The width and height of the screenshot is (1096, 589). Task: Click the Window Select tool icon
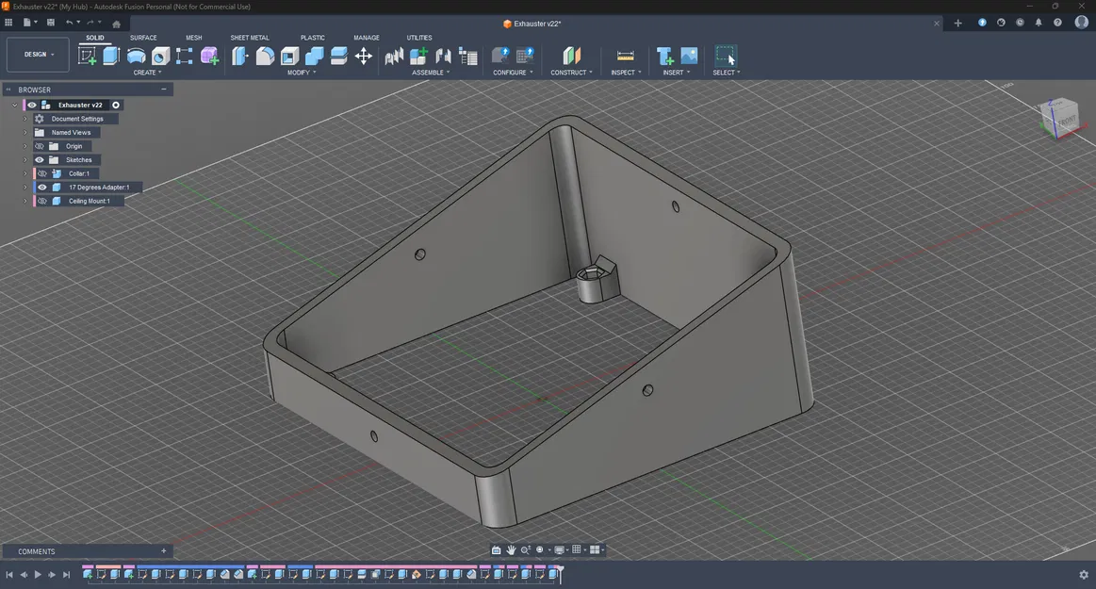(725, 57)
